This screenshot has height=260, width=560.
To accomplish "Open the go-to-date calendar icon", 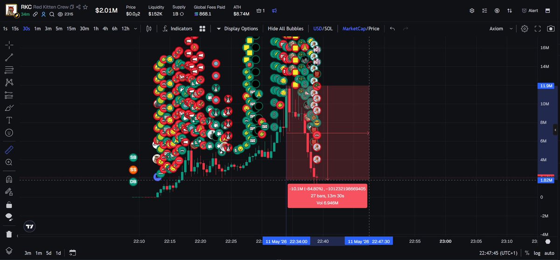I will pos(72,253).
